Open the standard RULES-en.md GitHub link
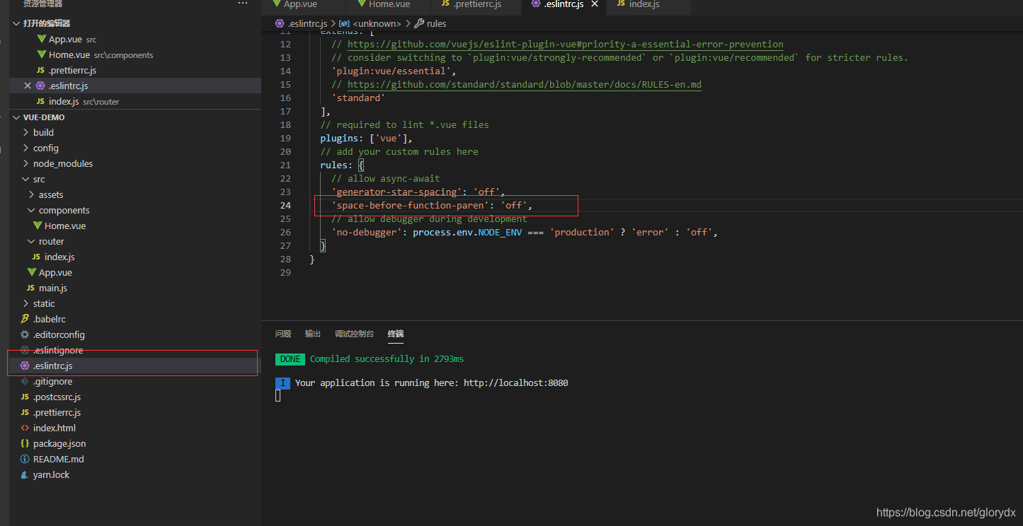This screenshot has width=1023, height=526. click(x=525, y=85)
